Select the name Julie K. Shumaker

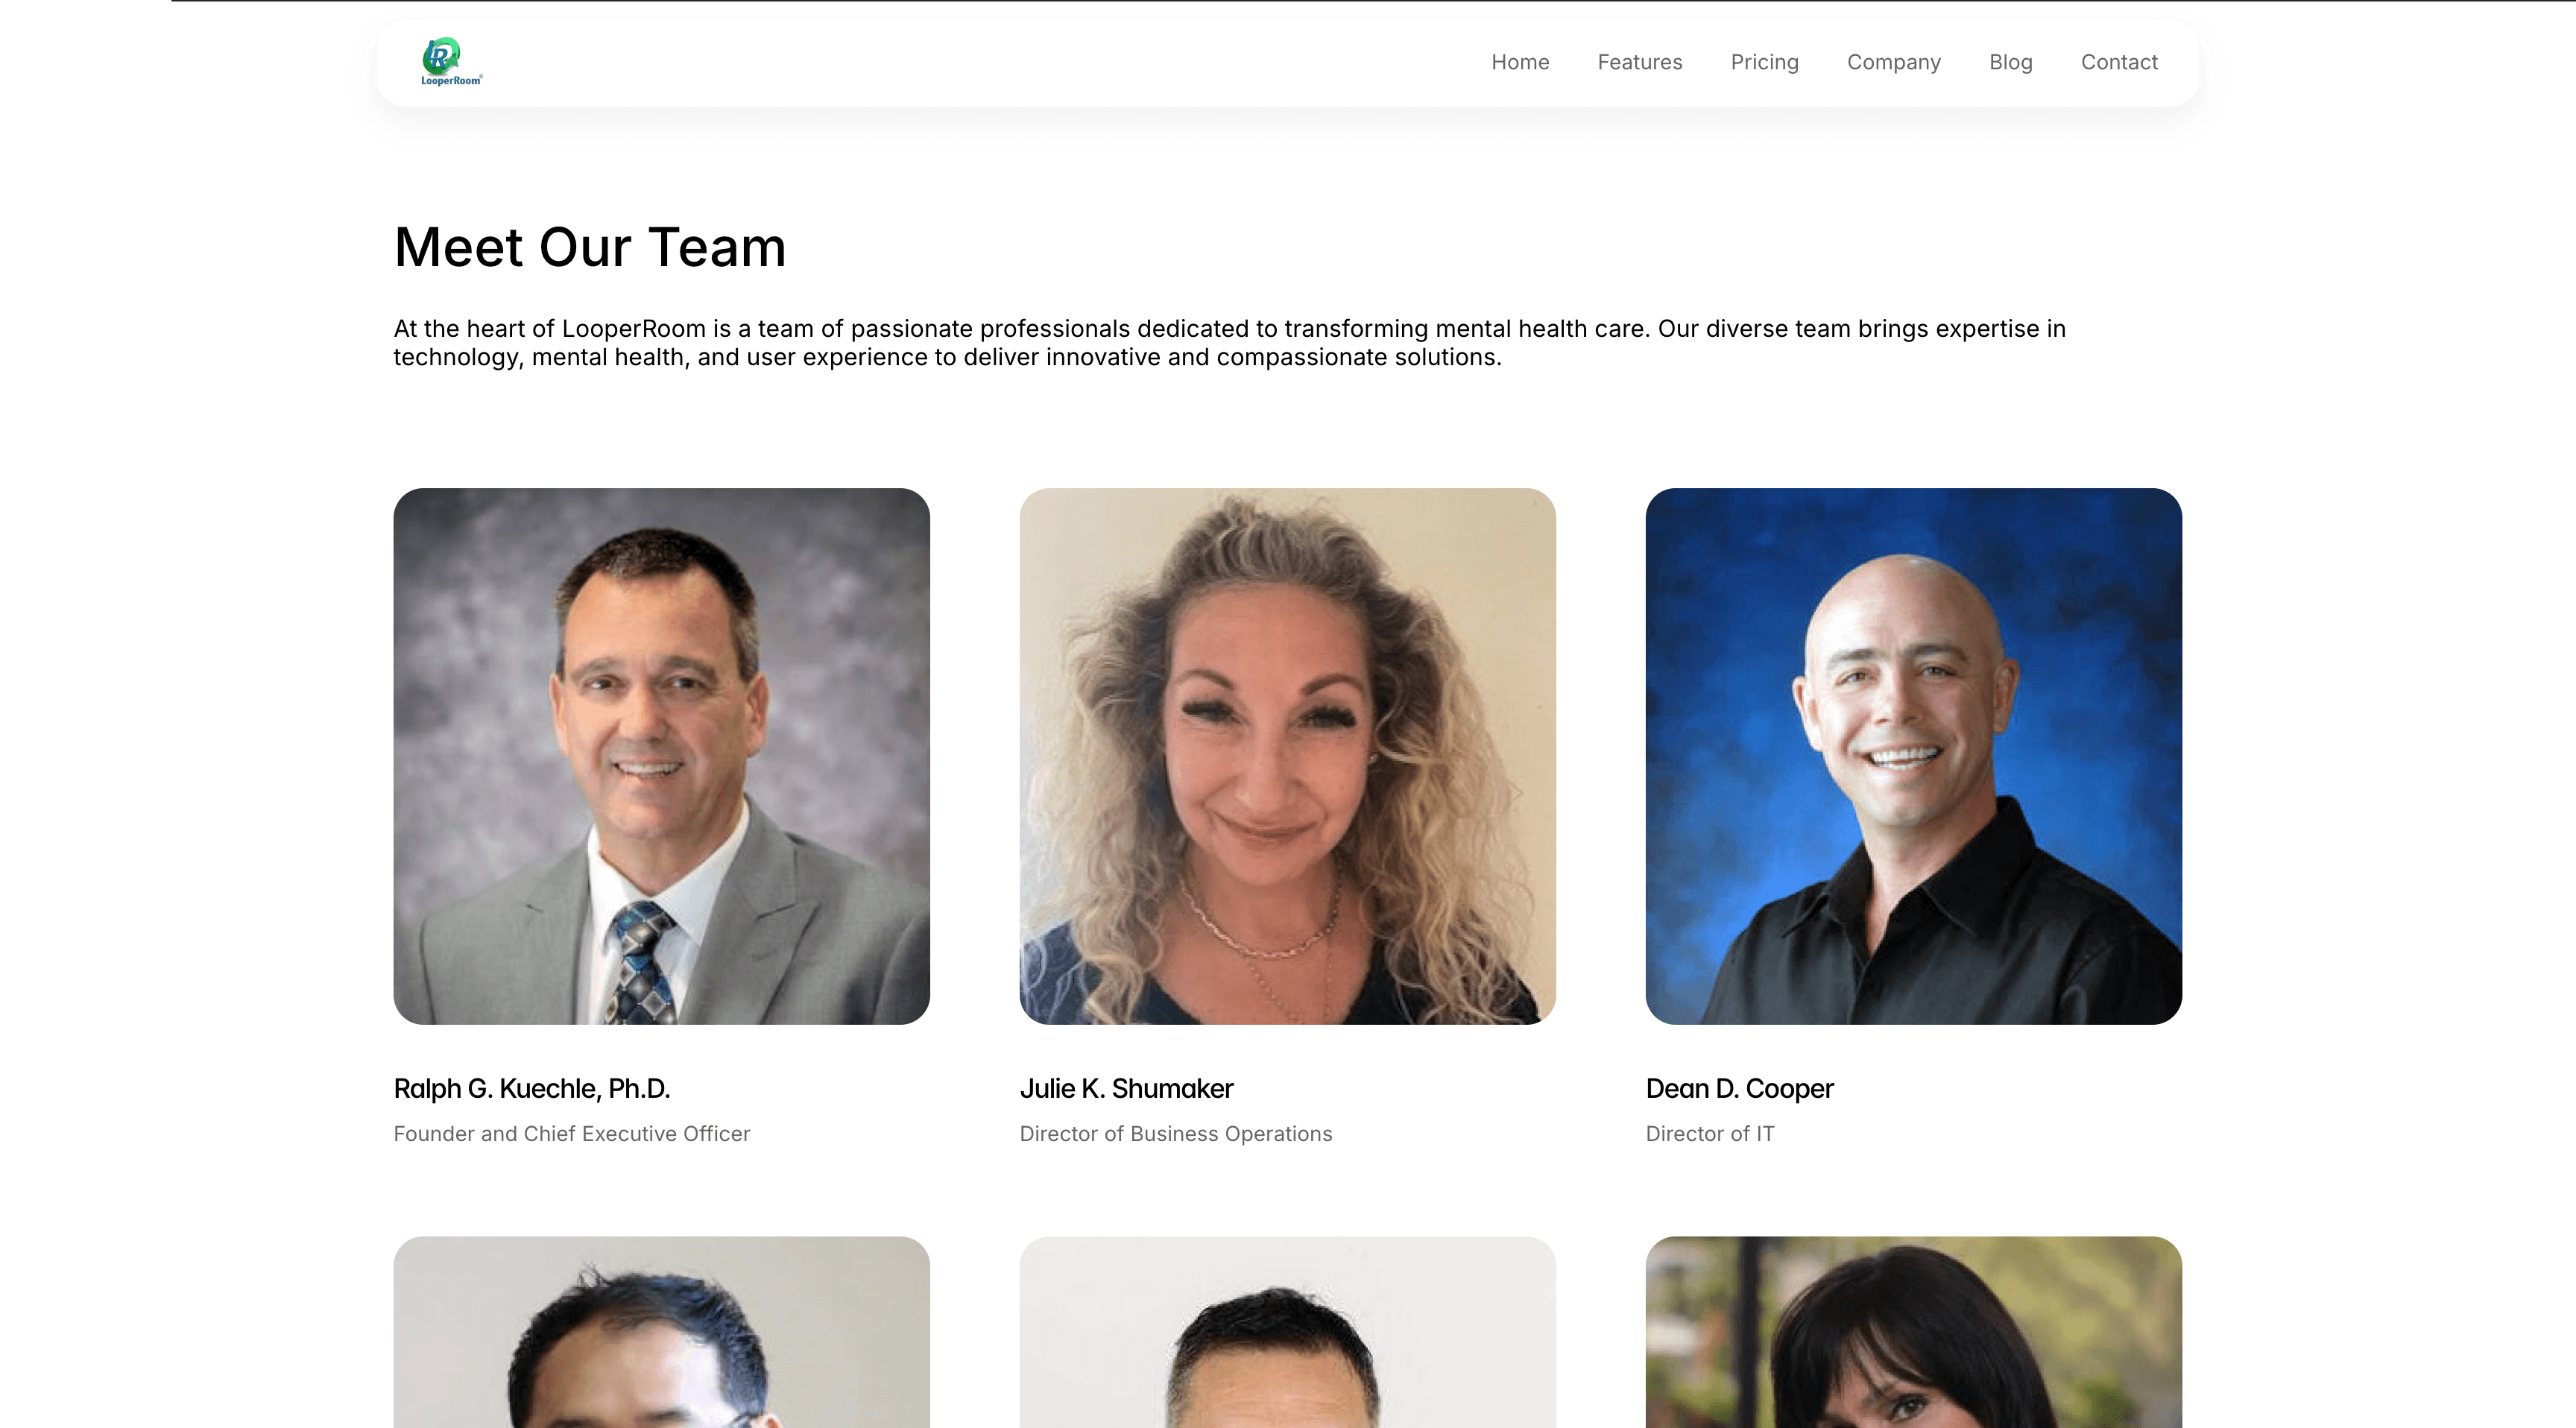click(x=1126, y=1088)
